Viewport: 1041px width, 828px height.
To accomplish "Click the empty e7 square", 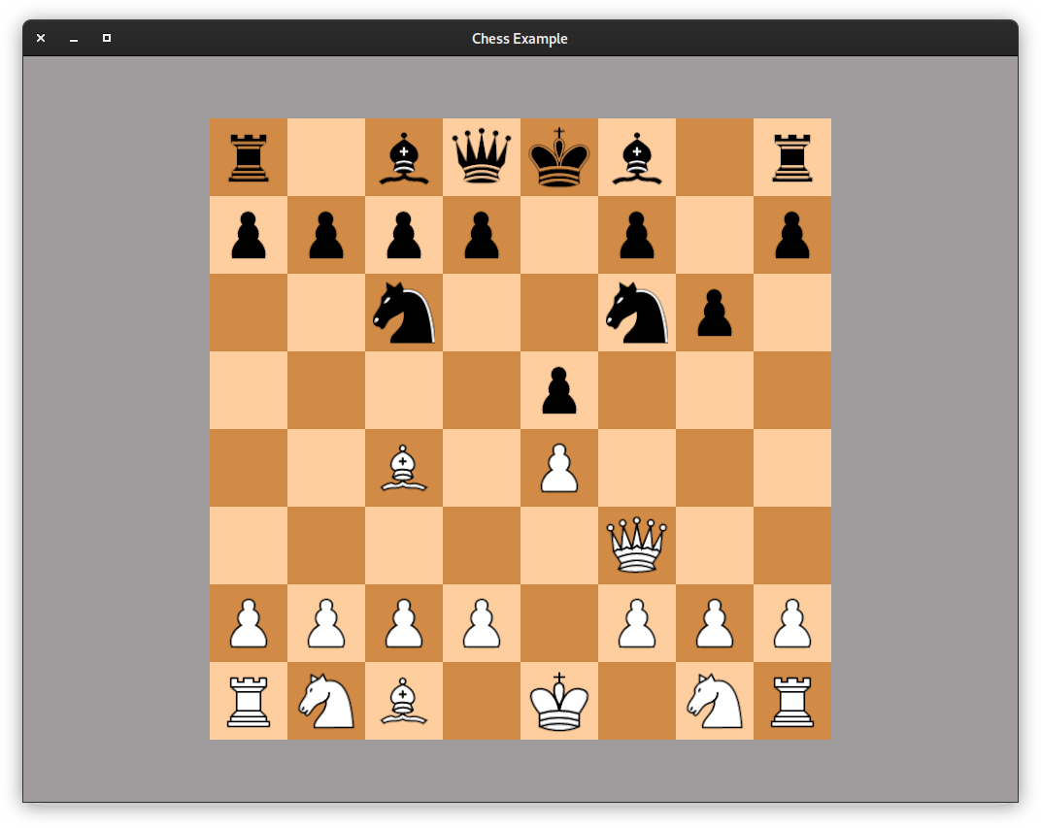I will click(559, 235).
